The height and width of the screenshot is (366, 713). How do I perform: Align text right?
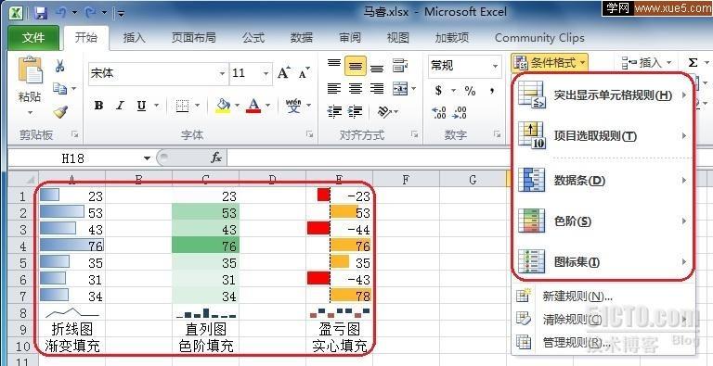tap(377, 88)
